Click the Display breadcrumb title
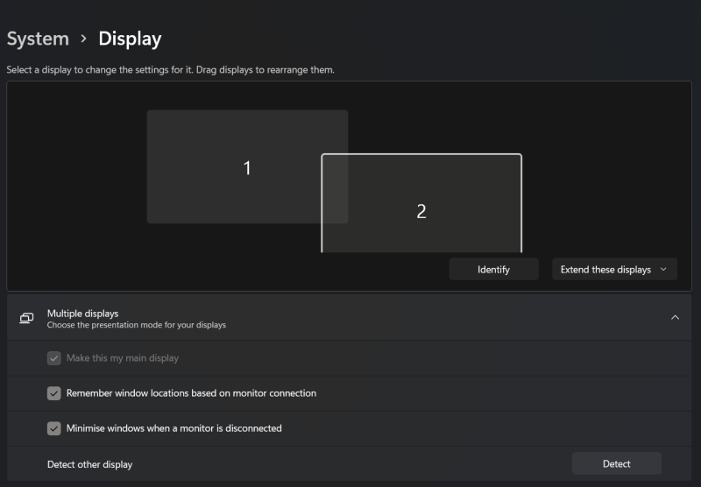Image resolution: width=701 pixels, height=487 pixels. coord(130,39)
